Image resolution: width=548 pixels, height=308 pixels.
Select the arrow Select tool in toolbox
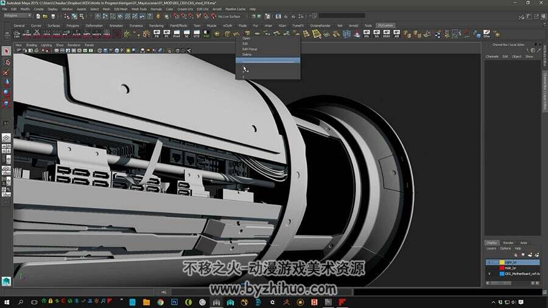[6, 51]
